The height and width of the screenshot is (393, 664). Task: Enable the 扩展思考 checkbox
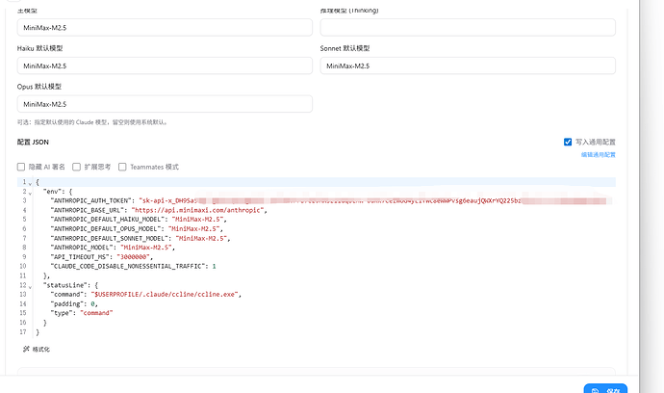[x=77, y=167]
